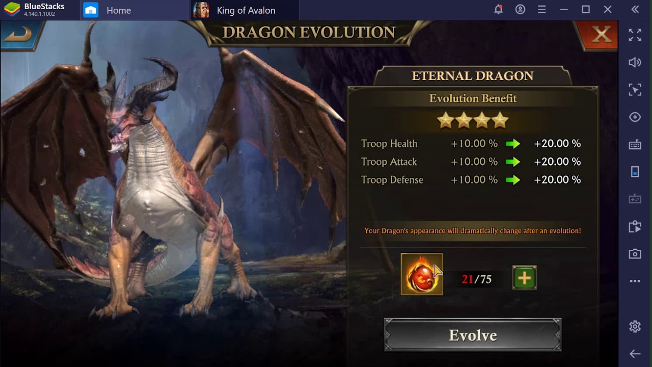This screenshot has width=652, height=367.
Task: Select the red dragon stone item icon
Action: (x=422, y=274)
